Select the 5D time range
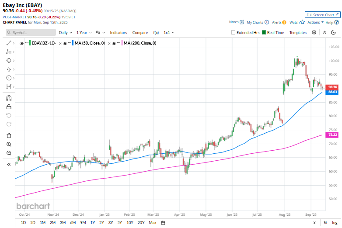This screenshot has width=342, height=228. pos(33,223)
